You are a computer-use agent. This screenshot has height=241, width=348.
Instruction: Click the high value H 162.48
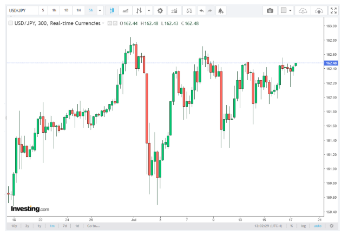pyautogui.click(x=149, y=23)
